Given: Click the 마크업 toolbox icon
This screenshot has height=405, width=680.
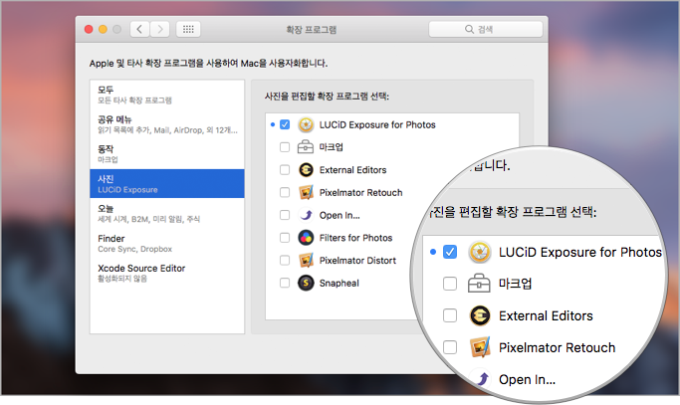Looking at the screenshot, I should 306,147.
